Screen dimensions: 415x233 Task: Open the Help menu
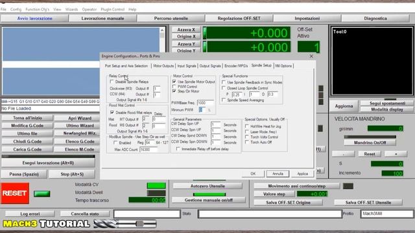(132, 9)
